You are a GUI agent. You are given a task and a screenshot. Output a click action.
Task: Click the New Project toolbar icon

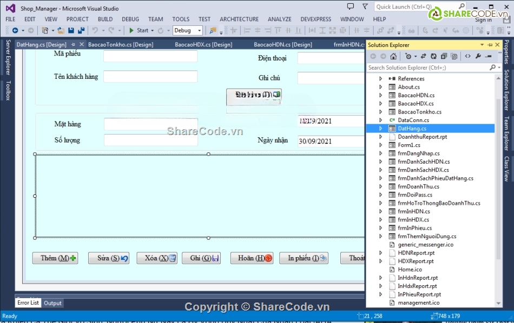tap(45, 30)
